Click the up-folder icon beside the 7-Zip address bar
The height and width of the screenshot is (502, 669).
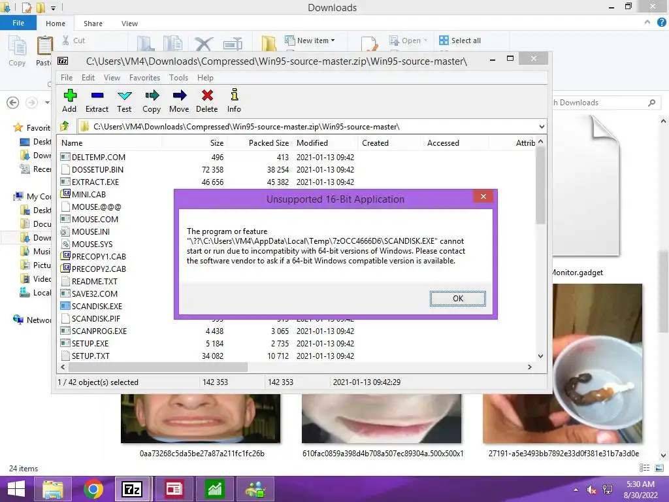point(65,126)
